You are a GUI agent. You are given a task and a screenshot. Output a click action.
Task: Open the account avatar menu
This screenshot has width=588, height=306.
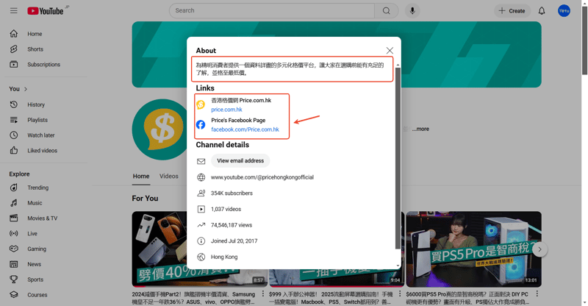[564, 11]
